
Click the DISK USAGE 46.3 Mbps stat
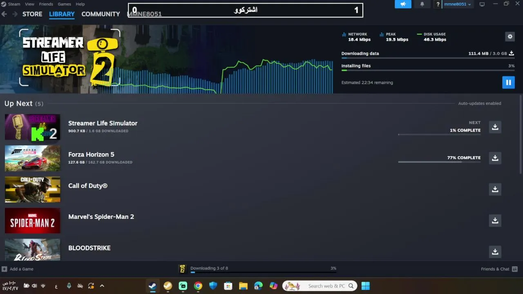432,37
